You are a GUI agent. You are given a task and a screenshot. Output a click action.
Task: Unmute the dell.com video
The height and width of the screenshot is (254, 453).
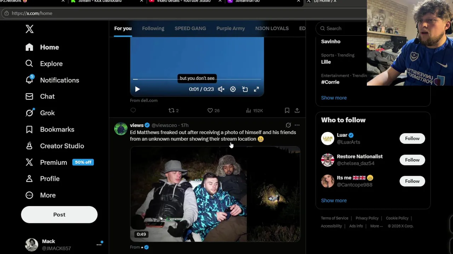(x=221, y=89)
